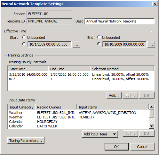Click the input items scrollbar thumb
Image resolution: width=159 pixels, height=155 pixels.
[x=151, y=113]
